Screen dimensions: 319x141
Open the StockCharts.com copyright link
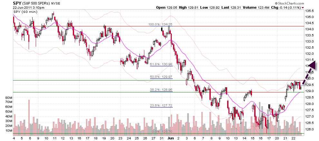(289, 3)
